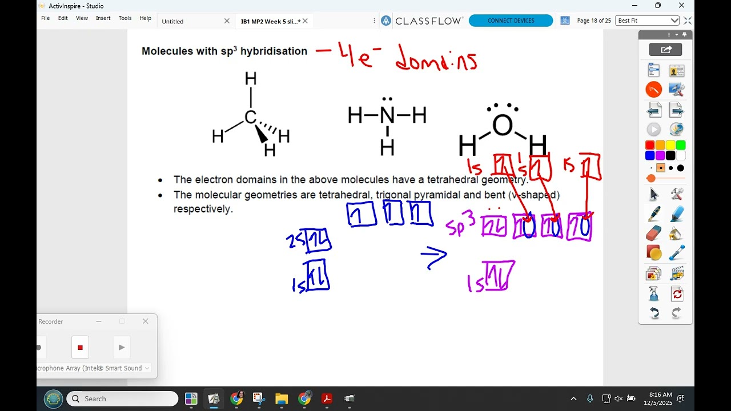Click the CONNECT DEVICES button

pos(511,21)
